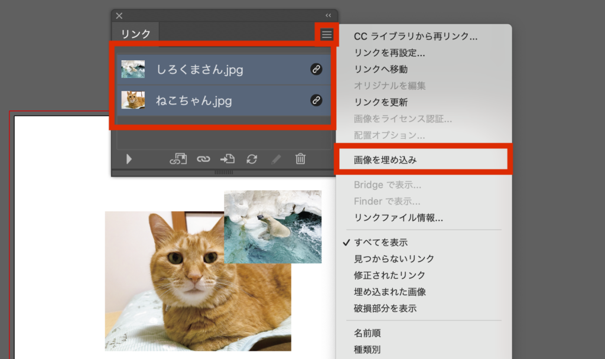This screenshot has height=359, width=605.
Task: Click link status icon for ねこちゃん.jpg
Action: tap(316, 100)
